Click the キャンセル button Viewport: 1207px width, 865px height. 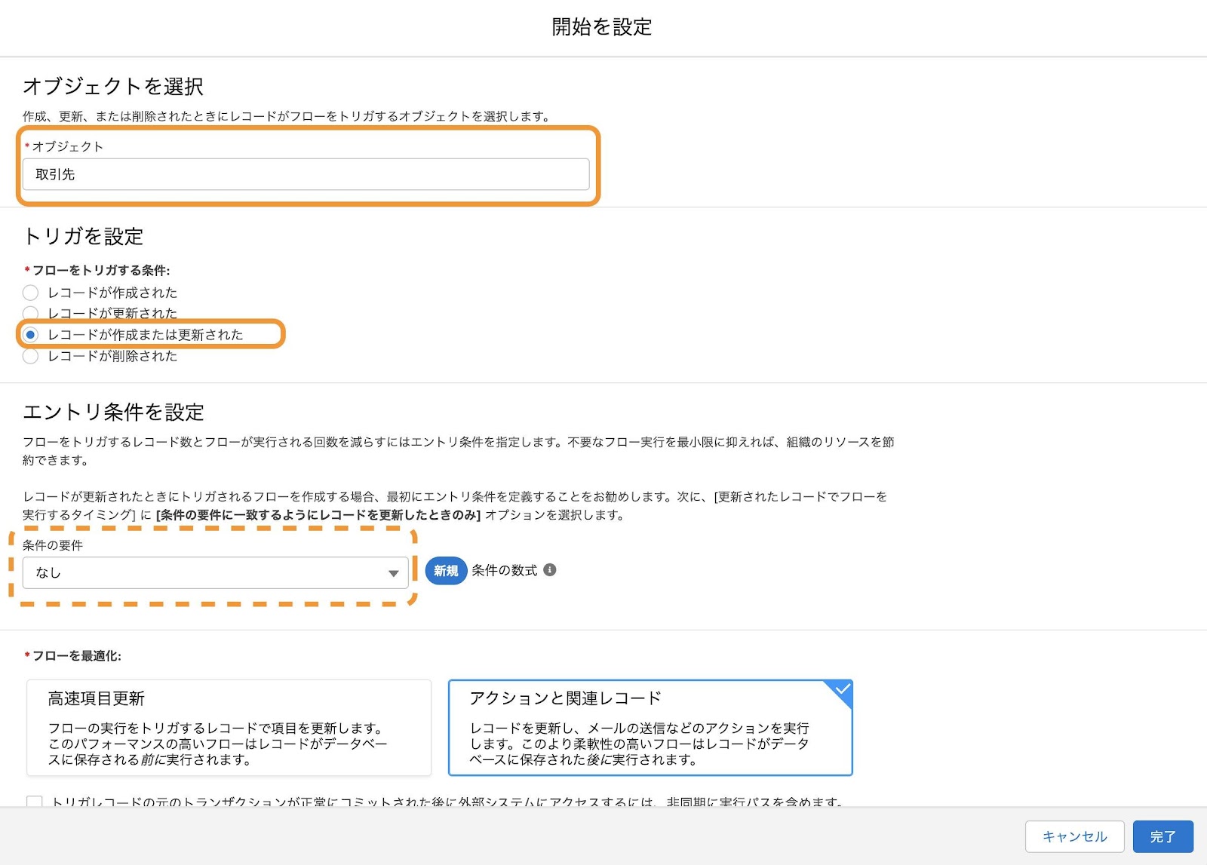[1074, 836]
